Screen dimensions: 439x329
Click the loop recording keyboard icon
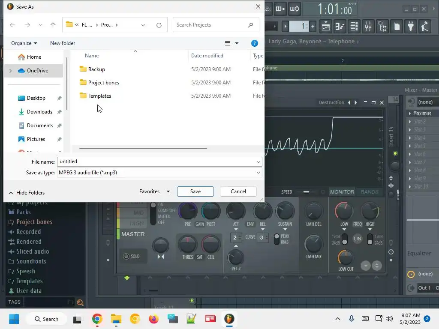(294, 9)
